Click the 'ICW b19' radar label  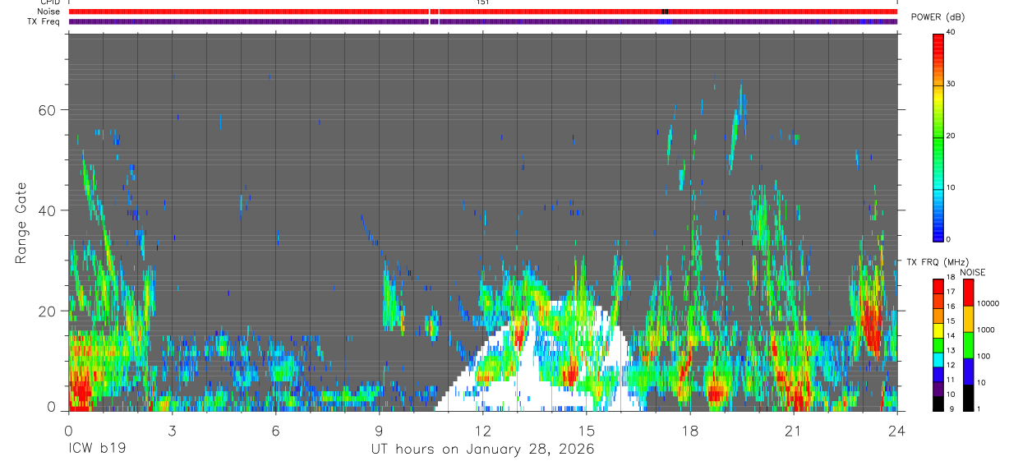(x=96, y=450)
